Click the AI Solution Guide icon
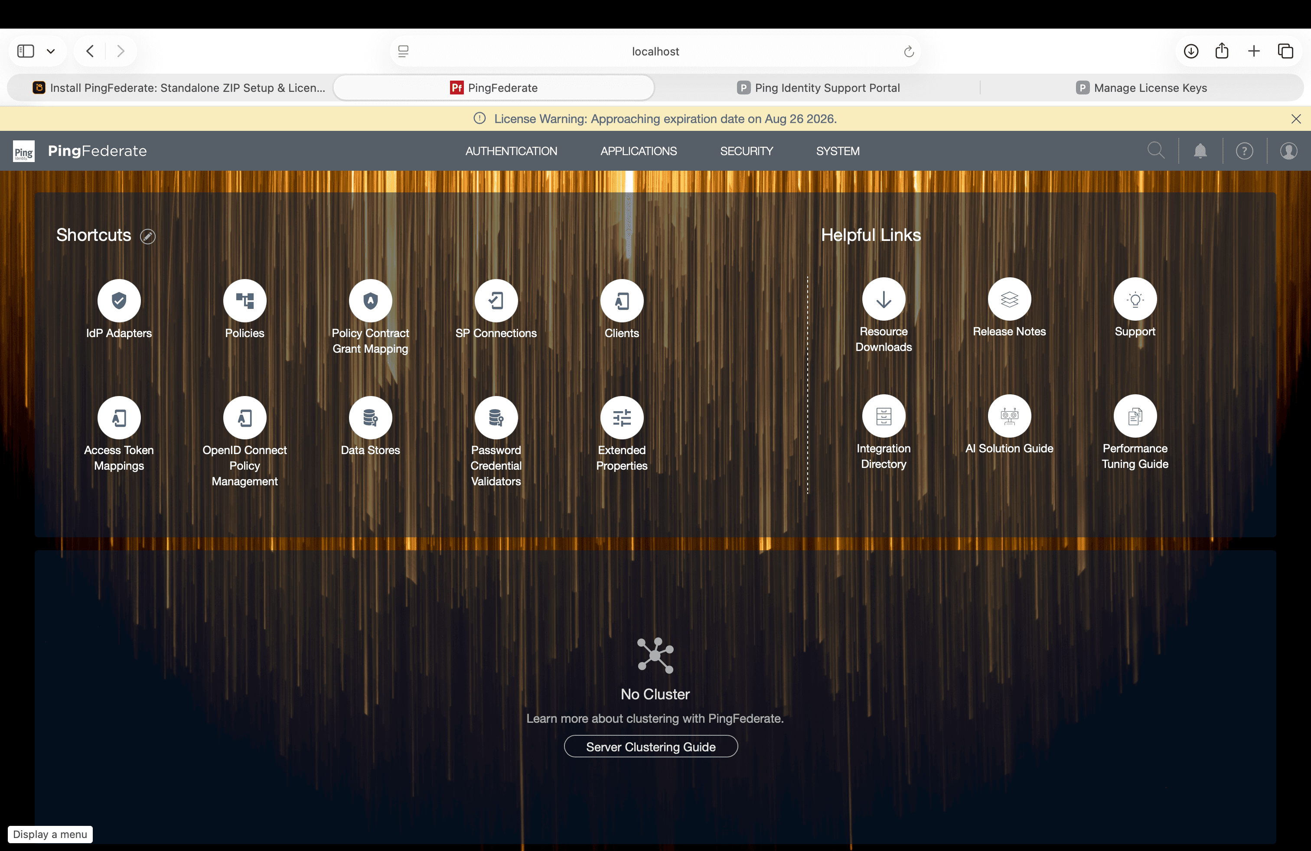The image size is (1311, 851). (1009, 416)
